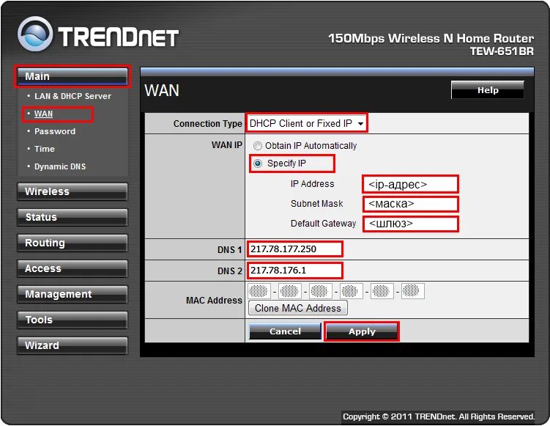Viewport: 550px width, 426px height.
Task: Click the TRENDnet logo icon
Action: coord(35,34)
